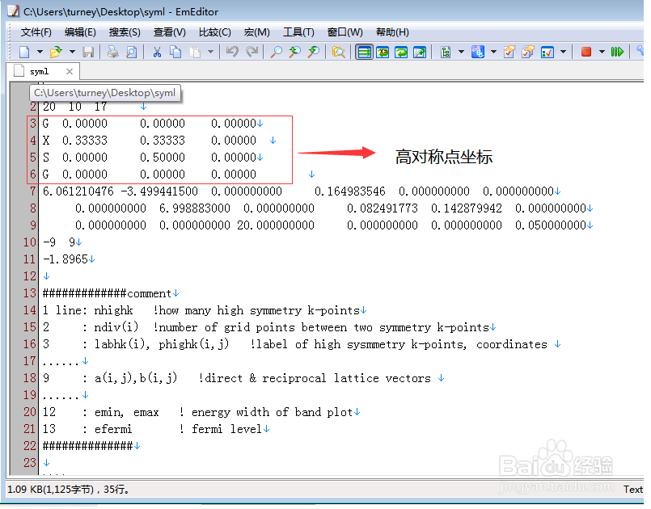Click the Print Preview icon
Viewport: 651px width, 509px height.
(131, 52)
